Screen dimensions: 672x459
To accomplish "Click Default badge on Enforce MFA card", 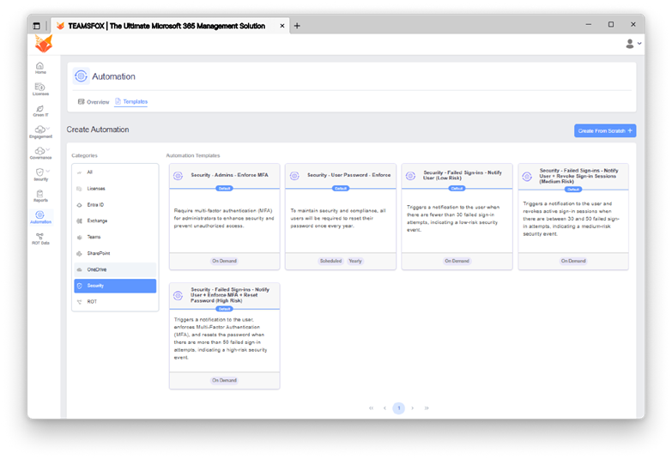I will [224, 189].
